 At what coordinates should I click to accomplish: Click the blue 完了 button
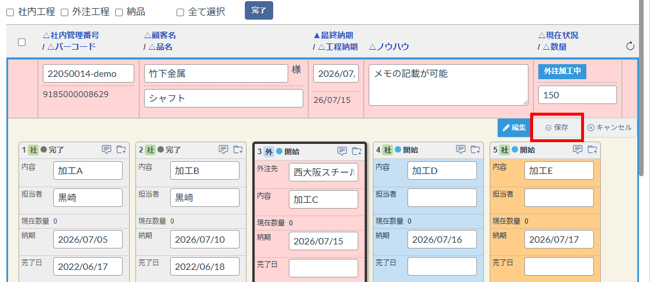pyautogui.click(x=259, y=10)
